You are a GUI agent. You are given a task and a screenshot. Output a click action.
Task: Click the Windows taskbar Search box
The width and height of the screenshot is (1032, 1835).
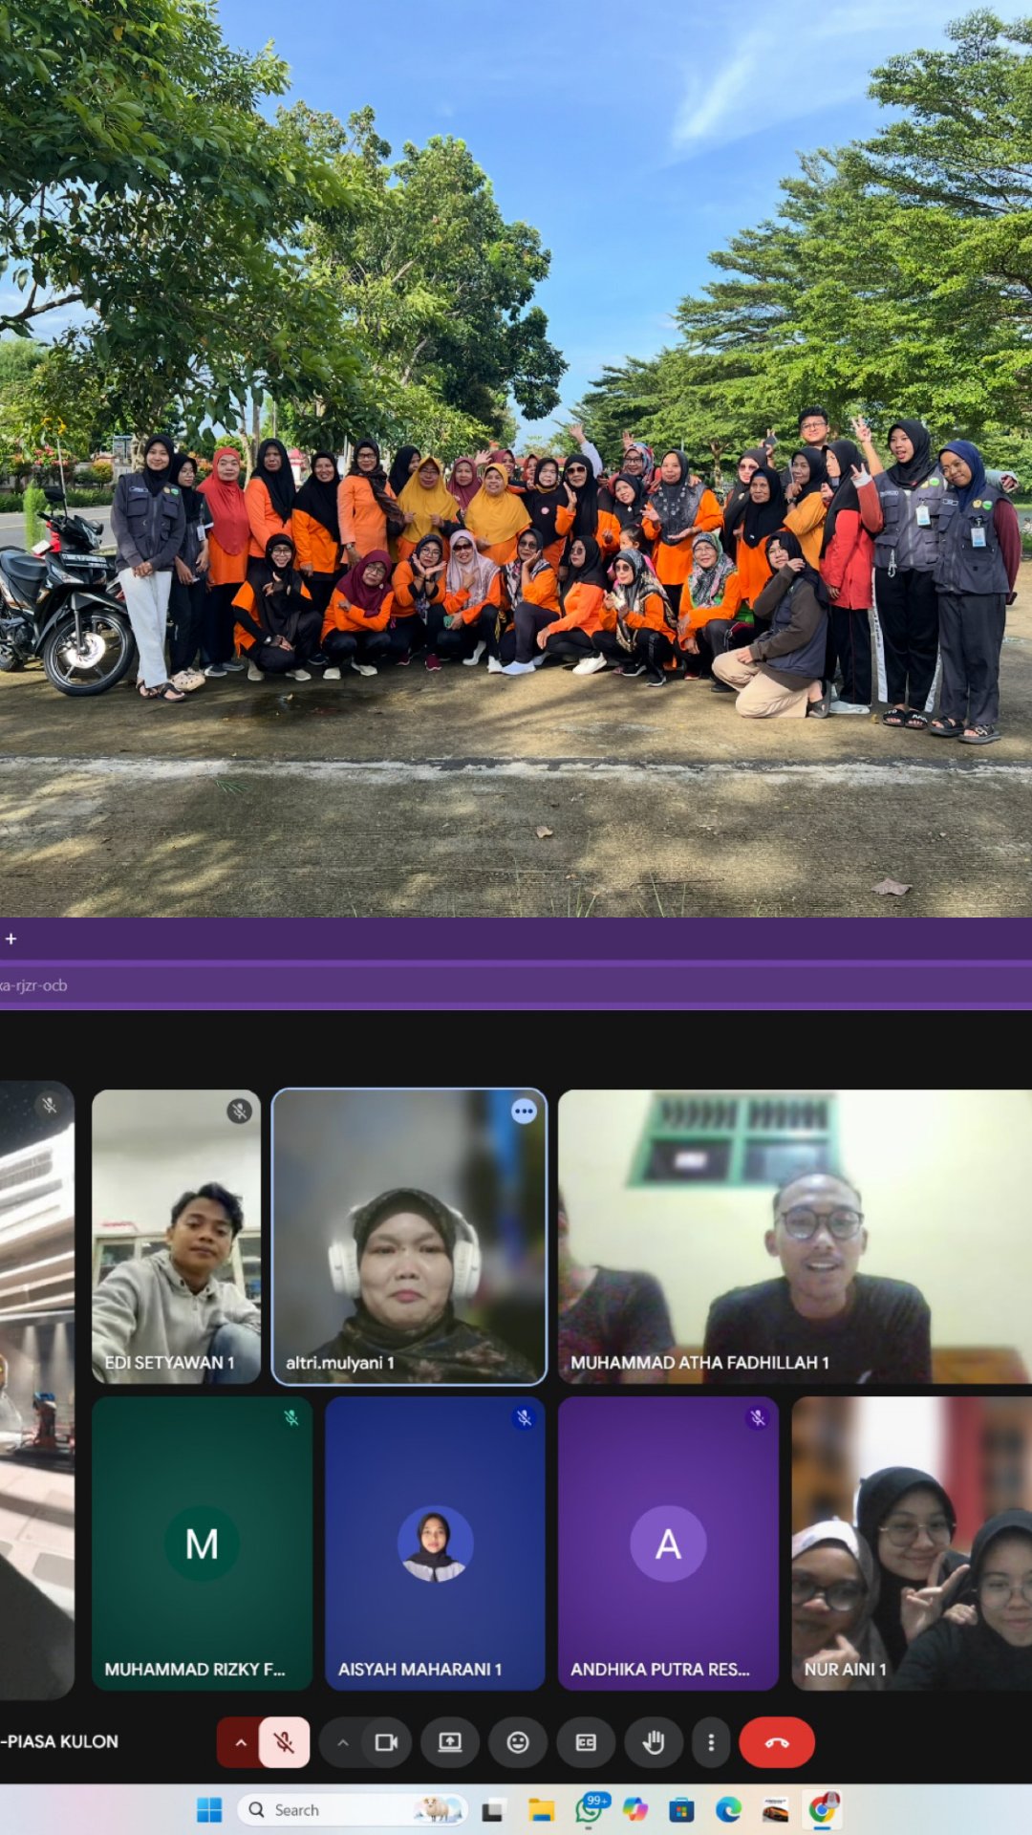(x=352, y=1809)
